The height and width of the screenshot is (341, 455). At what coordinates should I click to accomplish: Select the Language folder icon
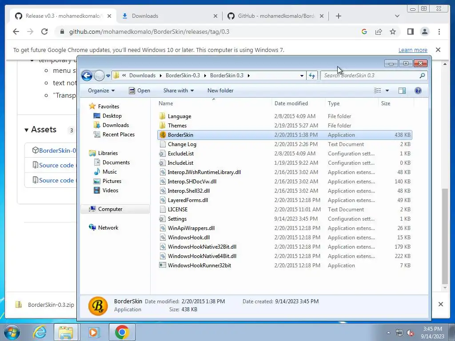163,116
